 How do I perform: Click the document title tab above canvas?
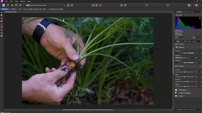click(x=10, y=12)
